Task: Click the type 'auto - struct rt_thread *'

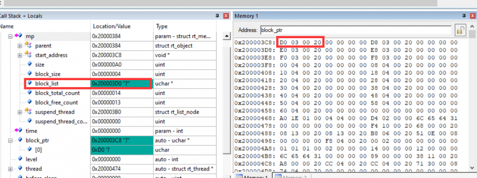Action: point(184,169)
